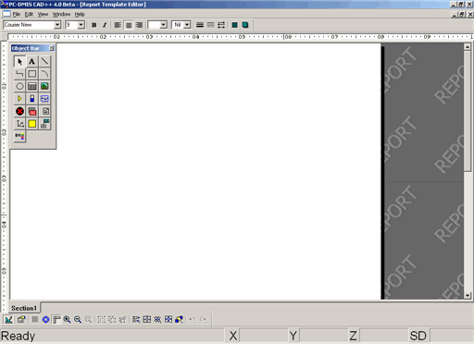Viewport: 474px width, 344px height.
Task: Select the label with leader object tool
Action: (44, 124)
